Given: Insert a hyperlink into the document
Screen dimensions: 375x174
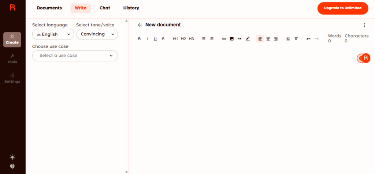Looking at the screenshot, I should click(x=224, y=39).
